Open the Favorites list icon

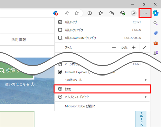(100, 13)
